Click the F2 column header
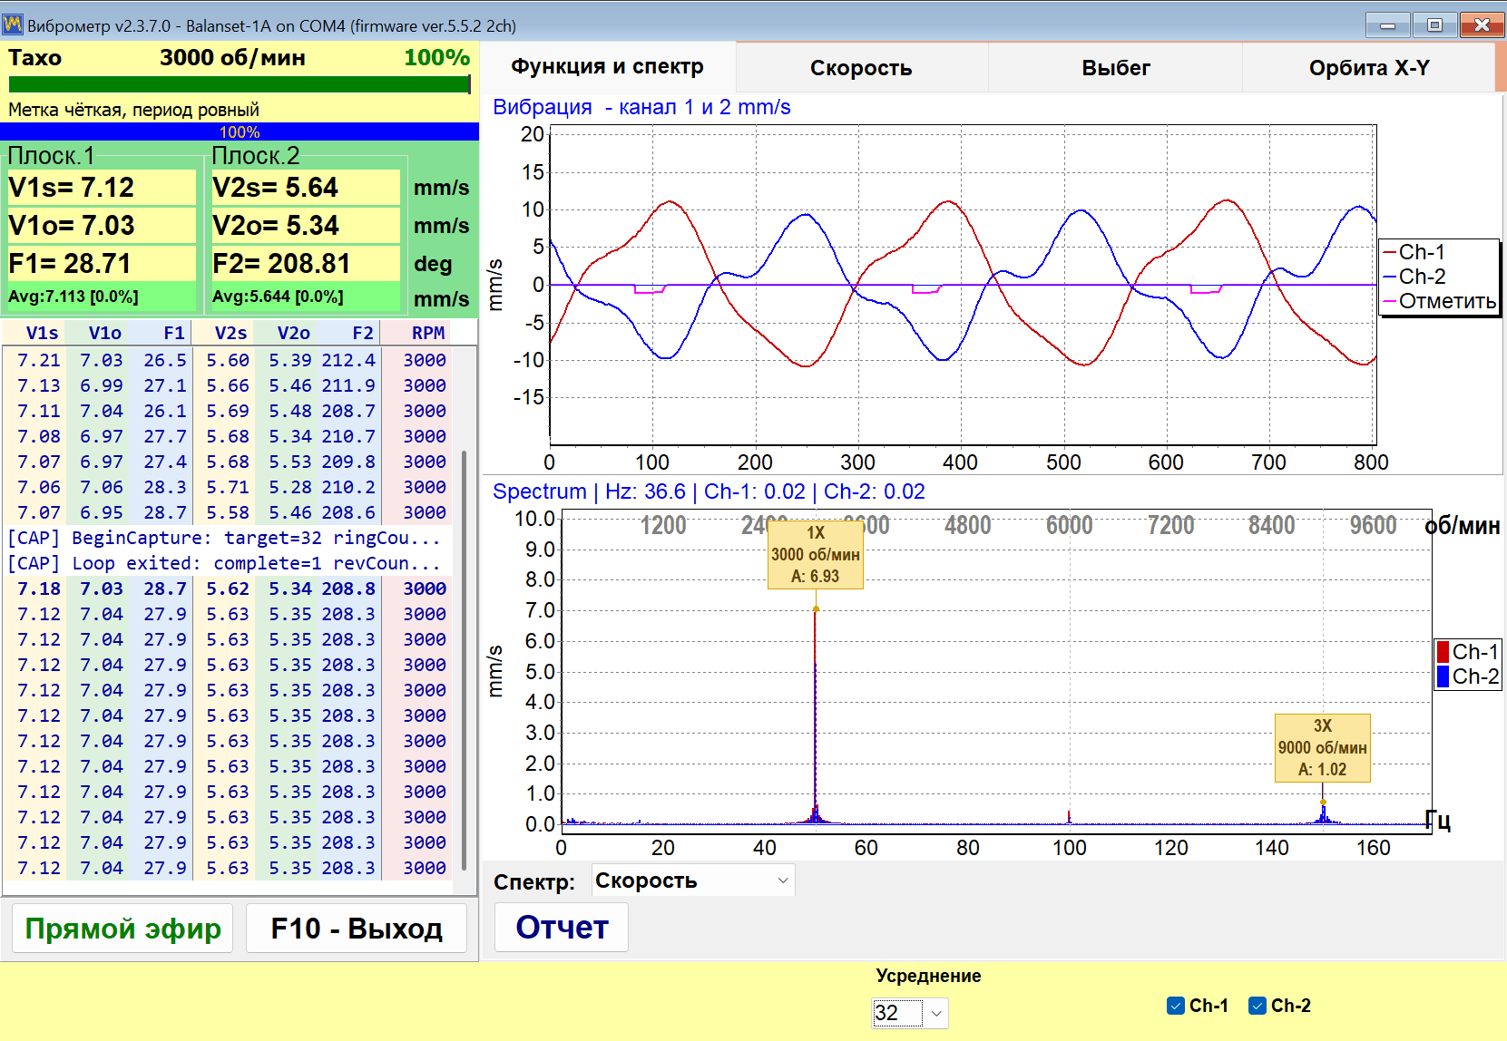This screenshot has width=1507, height=1041. click(363, 333)
